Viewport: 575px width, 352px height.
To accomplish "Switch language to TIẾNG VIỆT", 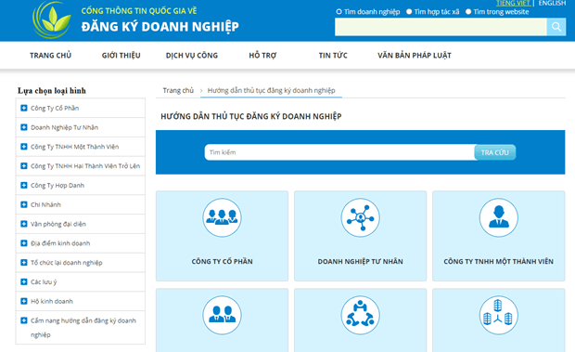I will point(513,4).
